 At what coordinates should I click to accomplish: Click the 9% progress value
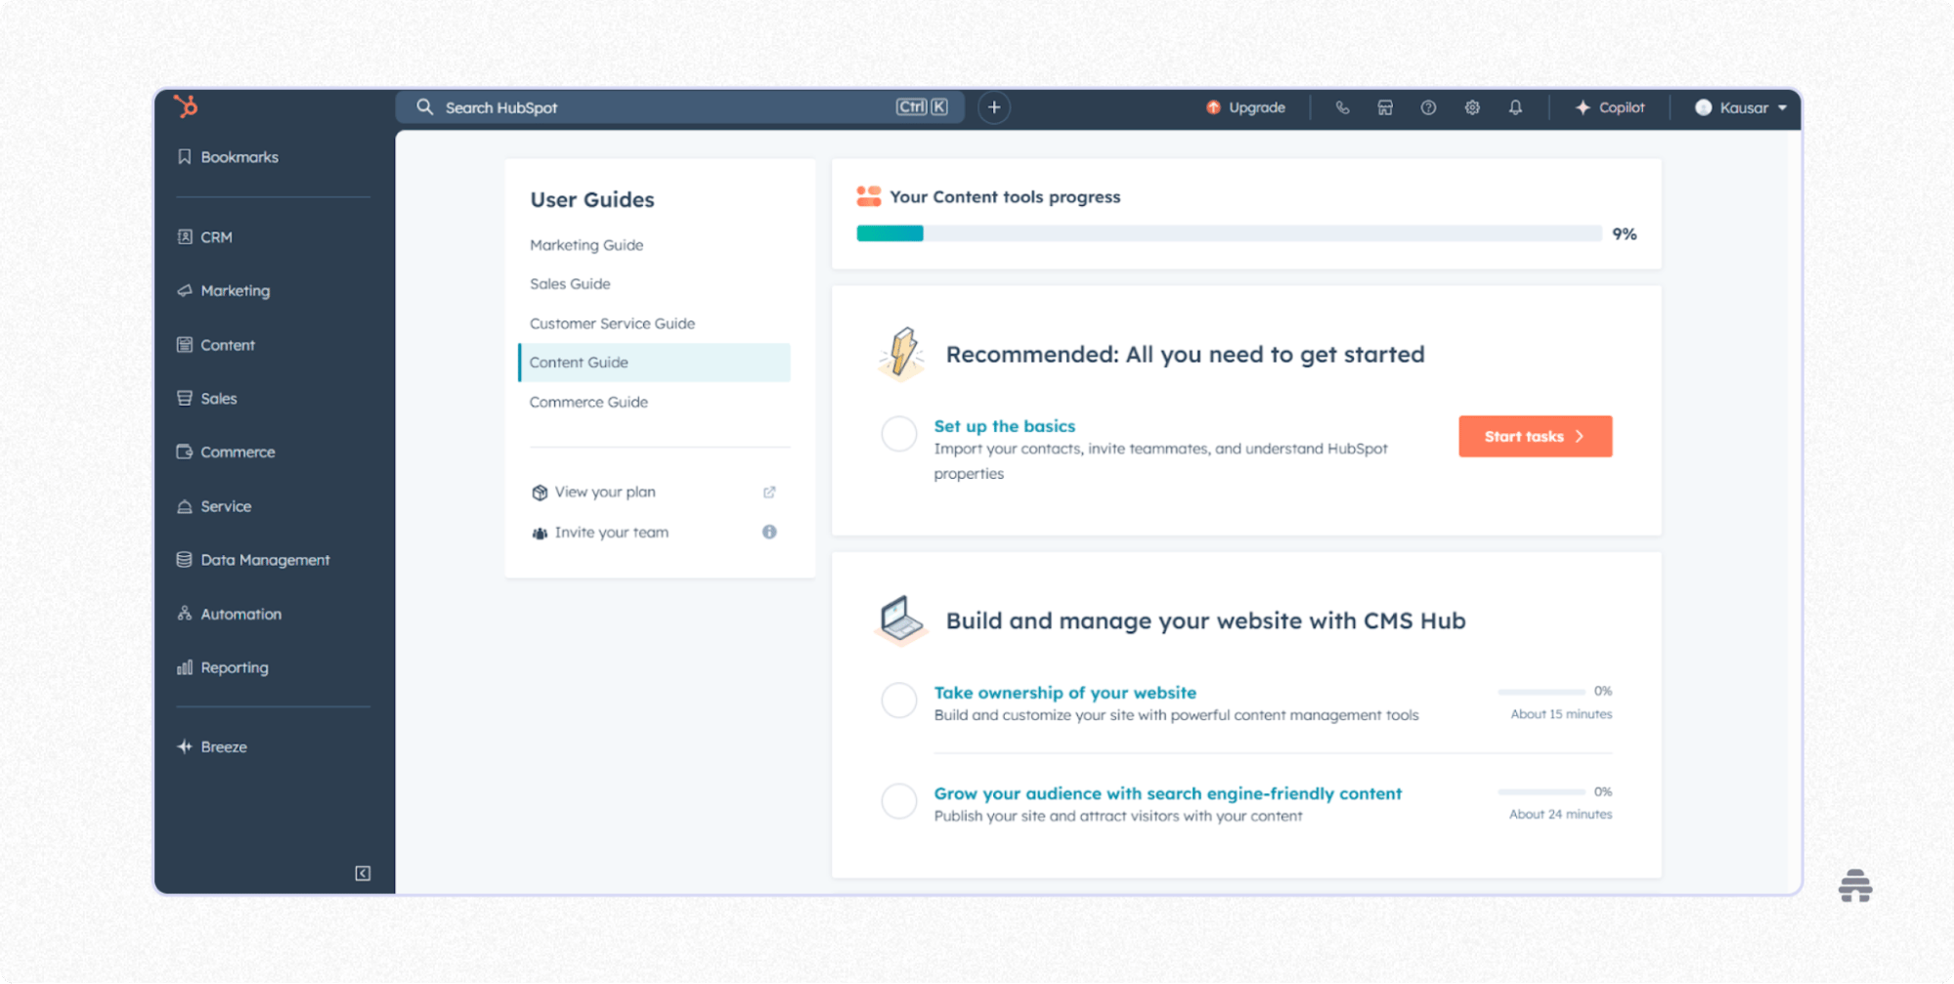1624,234
